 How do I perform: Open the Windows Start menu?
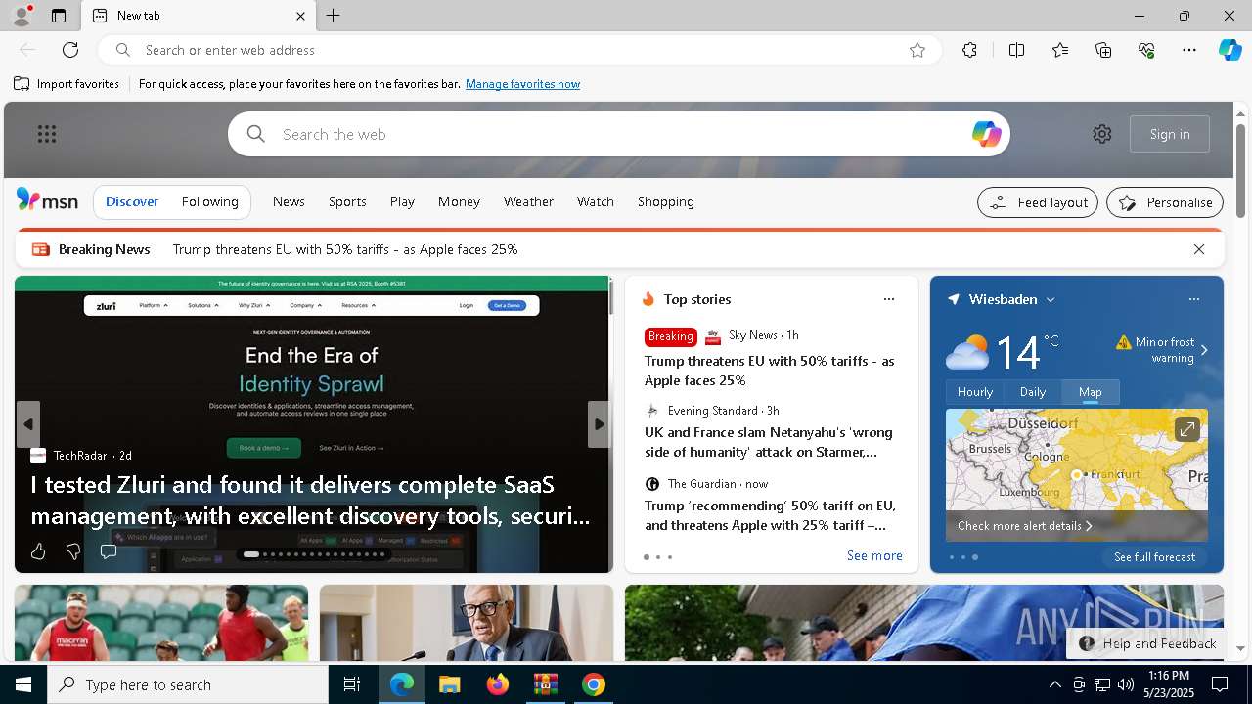pos(23,684)
